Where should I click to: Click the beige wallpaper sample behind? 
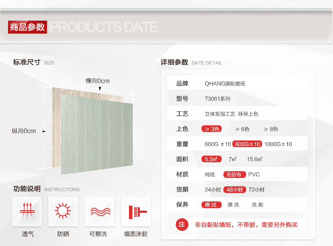click(x=56, y=127)
